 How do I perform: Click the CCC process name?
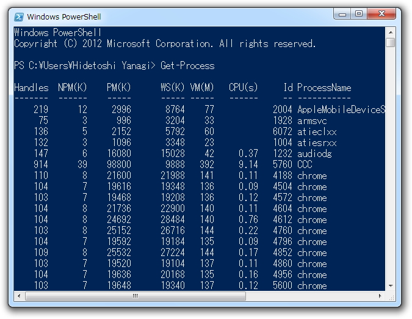click(x=305, y=164)
